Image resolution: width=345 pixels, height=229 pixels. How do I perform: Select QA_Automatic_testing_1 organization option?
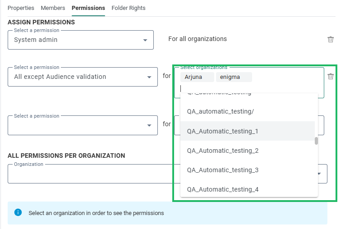(222, 131)
